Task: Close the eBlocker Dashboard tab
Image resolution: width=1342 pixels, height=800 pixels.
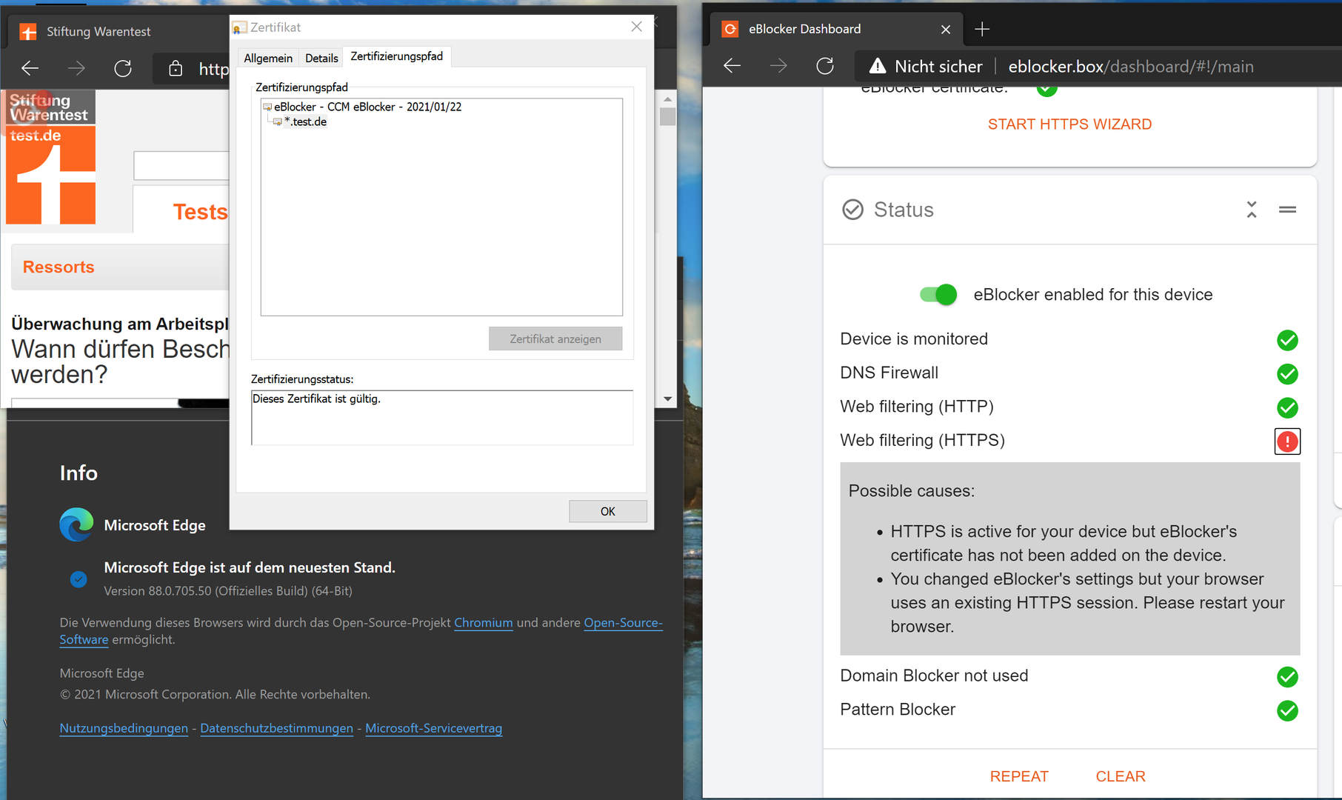Action: (x=946, y=29)
